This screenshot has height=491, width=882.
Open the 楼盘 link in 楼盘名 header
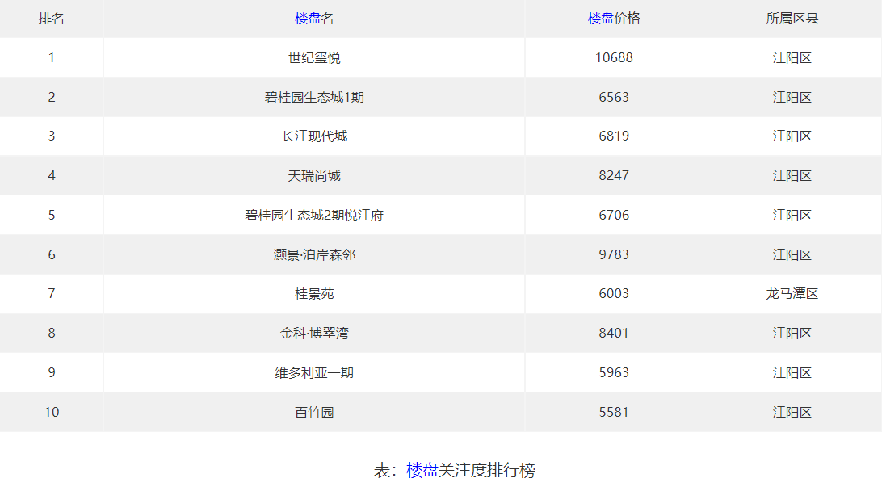(308, 19)
